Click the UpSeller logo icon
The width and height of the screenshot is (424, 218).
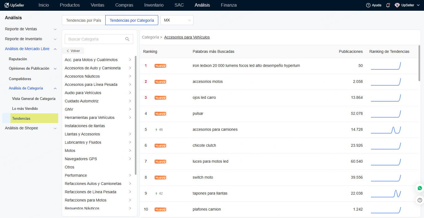7,5
